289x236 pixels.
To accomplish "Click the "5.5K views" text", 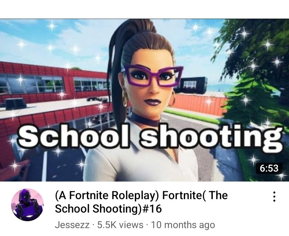I will (x=120, y=225).
